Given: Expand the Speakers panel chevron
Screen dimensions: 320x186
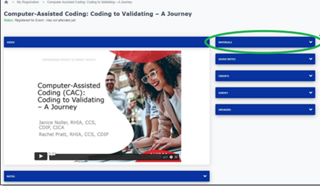Looking at the screenshot, I should (311, 110).
